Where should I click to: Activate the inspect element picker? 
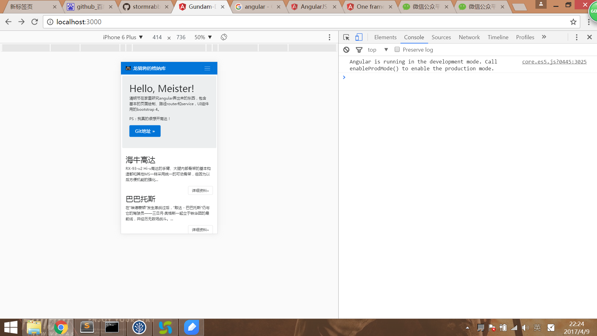tap(346, 37)
